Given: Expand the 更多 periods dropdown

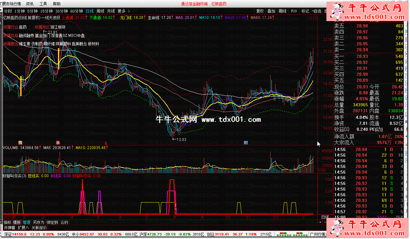Looking at the screenshot, I should (123, 11).
